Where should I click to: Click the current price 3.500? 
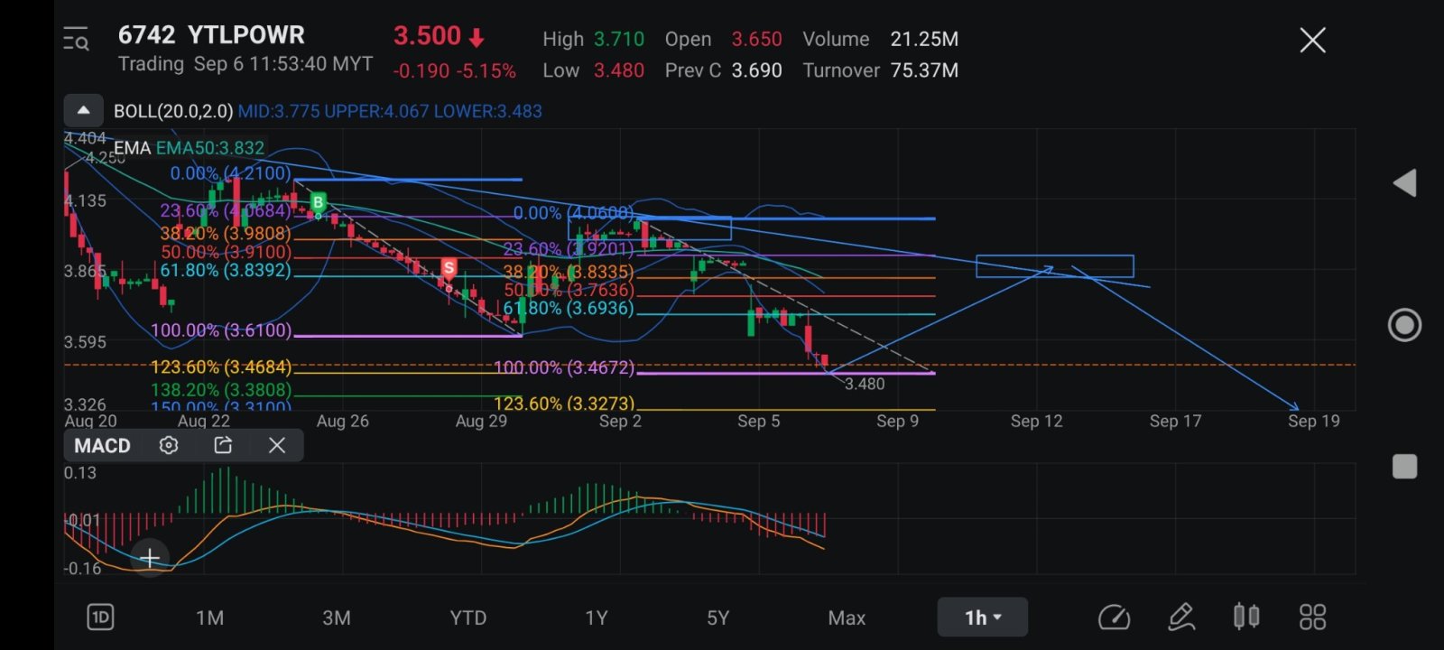pos(427,36)
